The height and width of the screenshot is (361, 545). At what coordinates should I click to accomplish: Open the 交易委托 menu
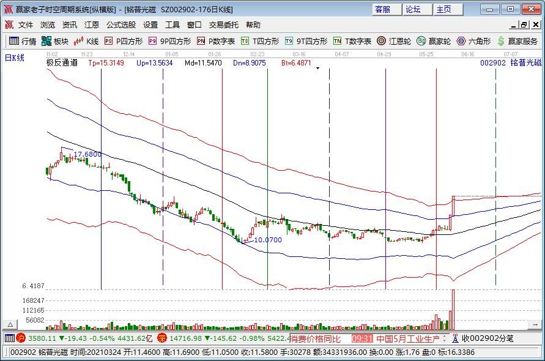[223, 24]
